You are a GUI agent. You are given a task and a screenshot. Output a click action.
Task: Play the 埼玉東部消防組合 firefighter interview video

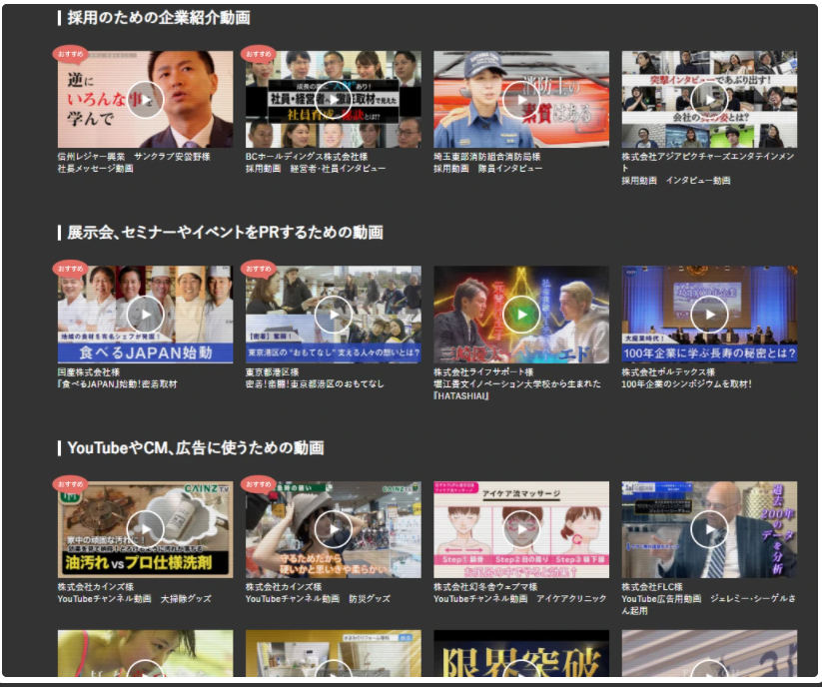click(520, 100)
